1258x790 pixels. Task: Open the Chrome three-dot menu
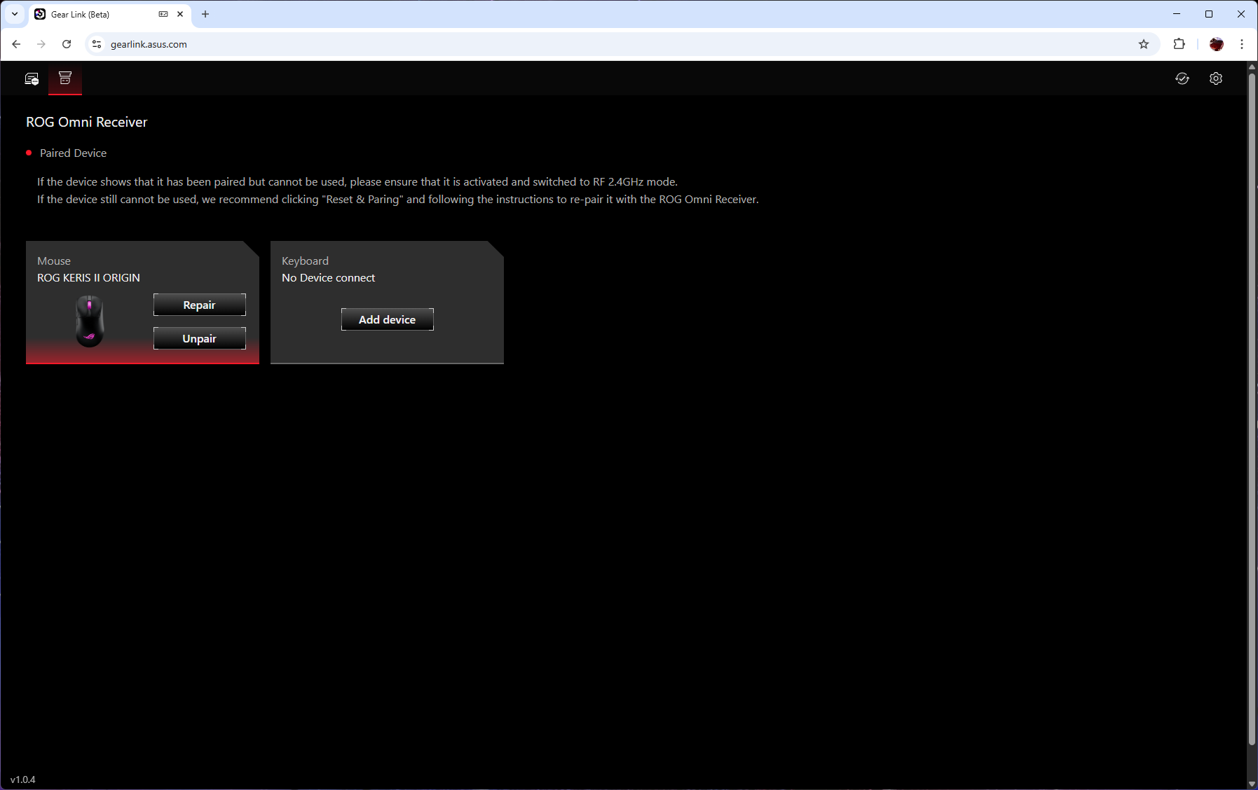[x=1242, y=44]
